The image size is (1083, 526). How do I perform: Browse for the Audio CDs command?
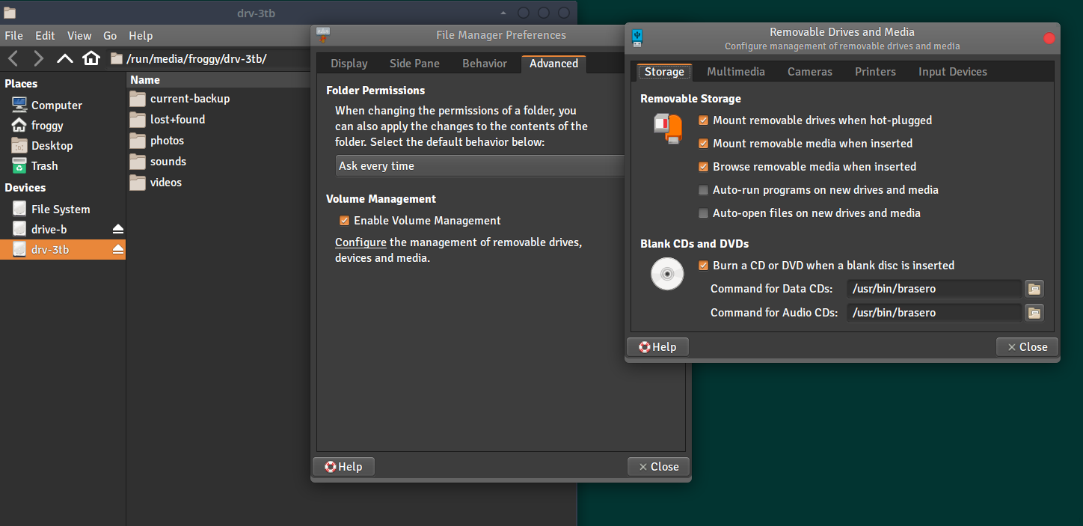1034,313
